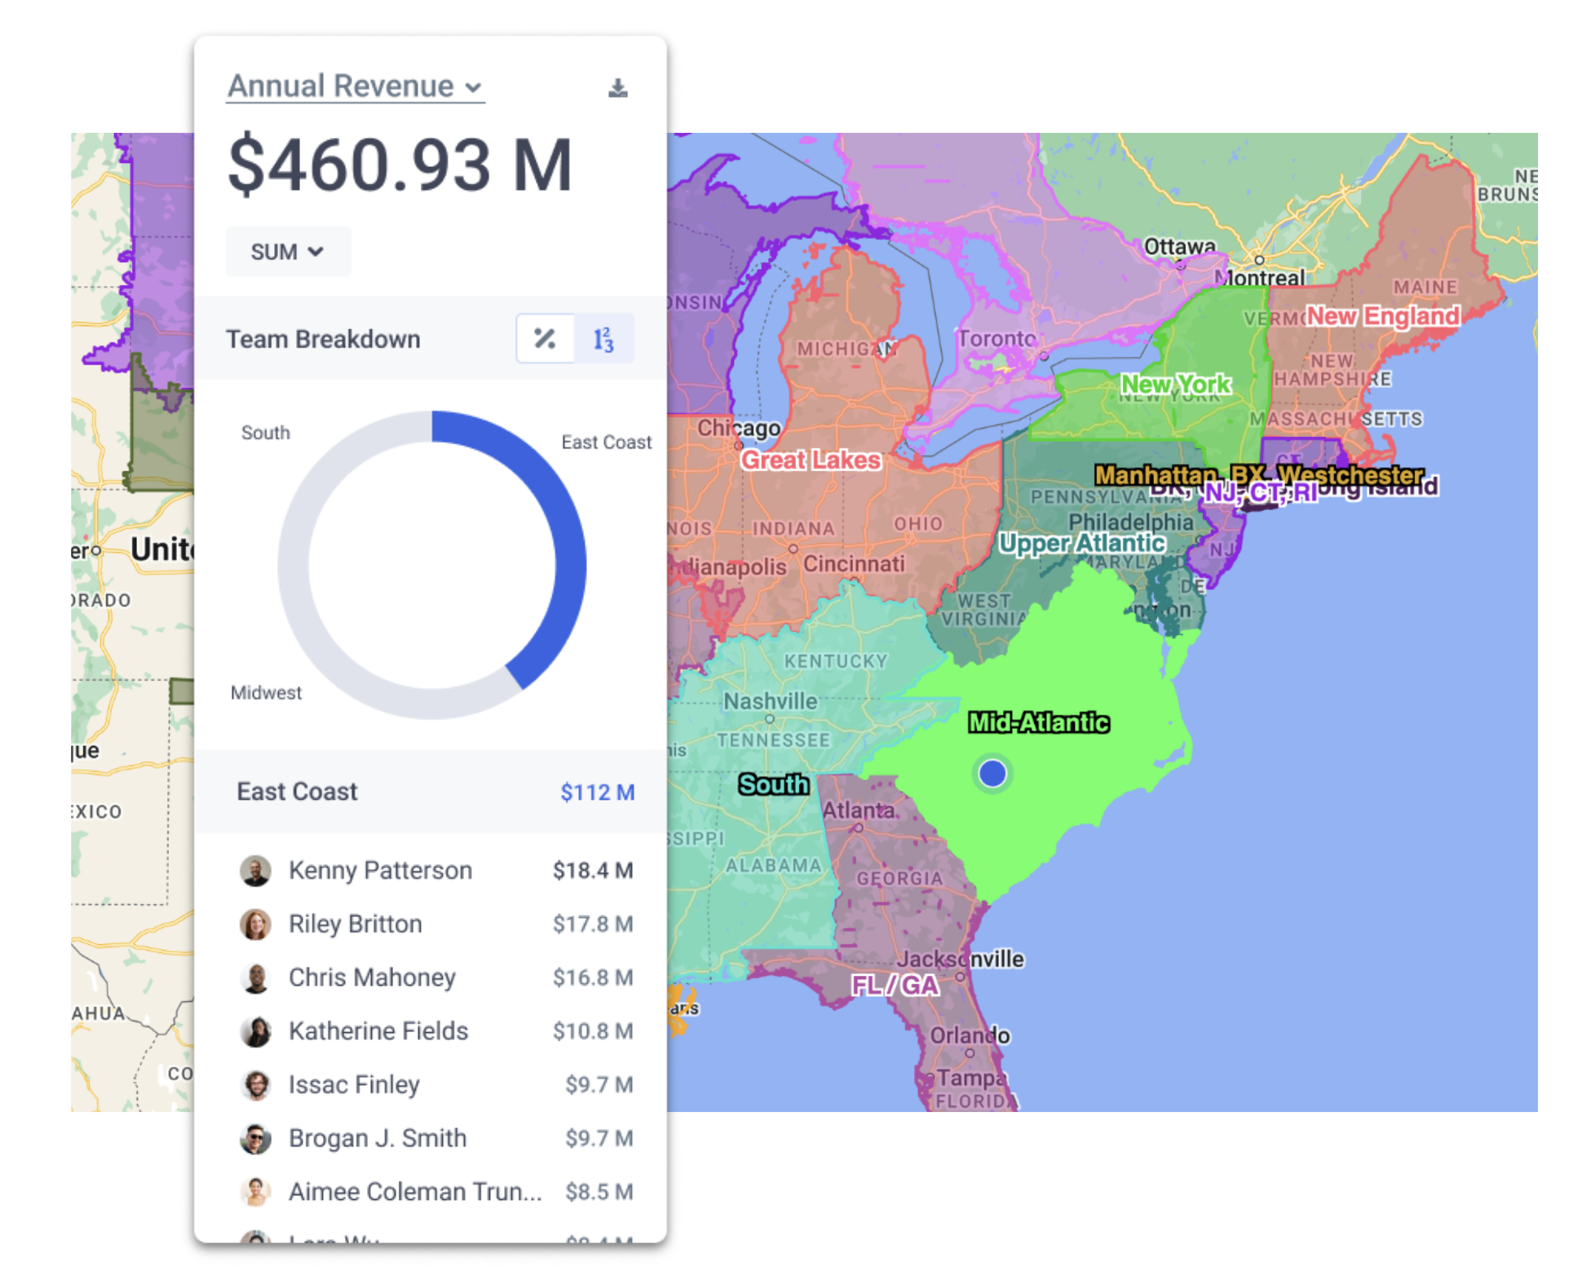Screen dimensions: 1582x1275
Task: Select the East Coast label beside the donut
Action: click(x=606, y=442)
